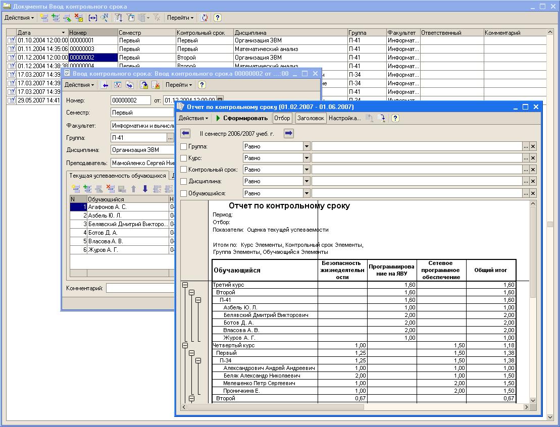Viewport: 560px width, 427px height.
Task: Click the Set deletion mark icon in list toolbar
Action: coord(79,18)
